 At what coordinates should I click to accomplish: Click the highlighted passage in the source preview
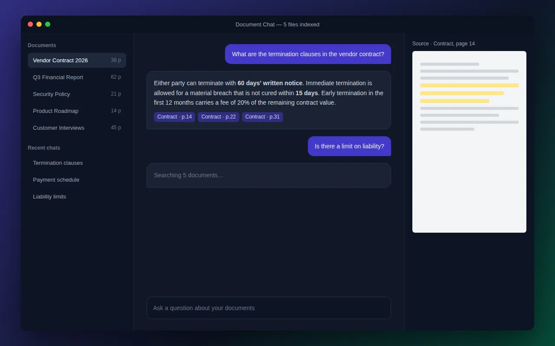click(469, 93)
